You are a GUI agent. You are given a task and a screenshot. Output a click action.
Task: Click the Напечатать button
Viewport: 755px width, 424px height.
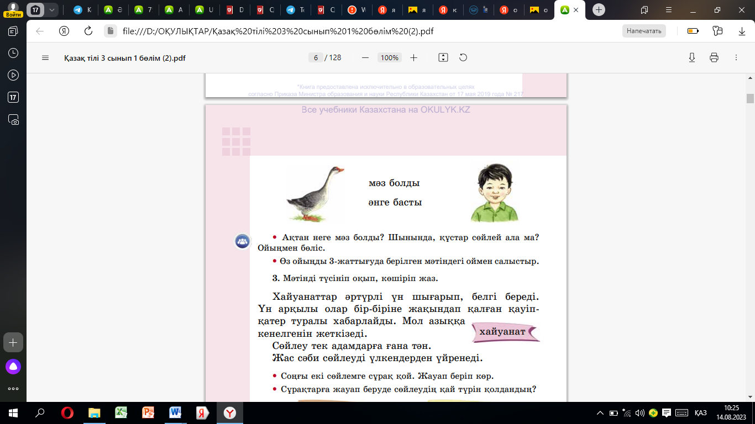[644, 31]
